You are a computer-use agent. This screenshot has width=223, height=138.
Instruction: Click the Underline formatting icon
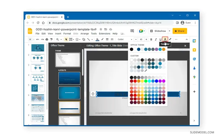pos(160,39)
